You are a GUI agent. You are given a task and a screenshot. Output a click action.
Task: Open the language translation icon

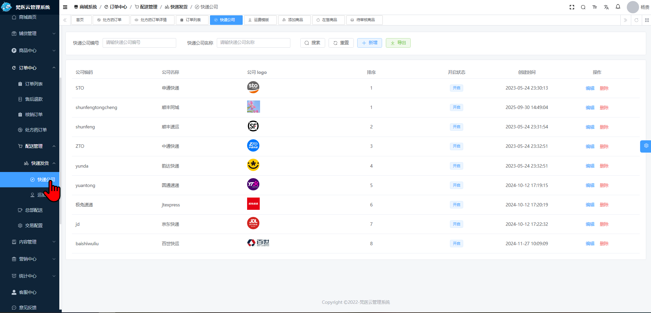pos(606,7)
